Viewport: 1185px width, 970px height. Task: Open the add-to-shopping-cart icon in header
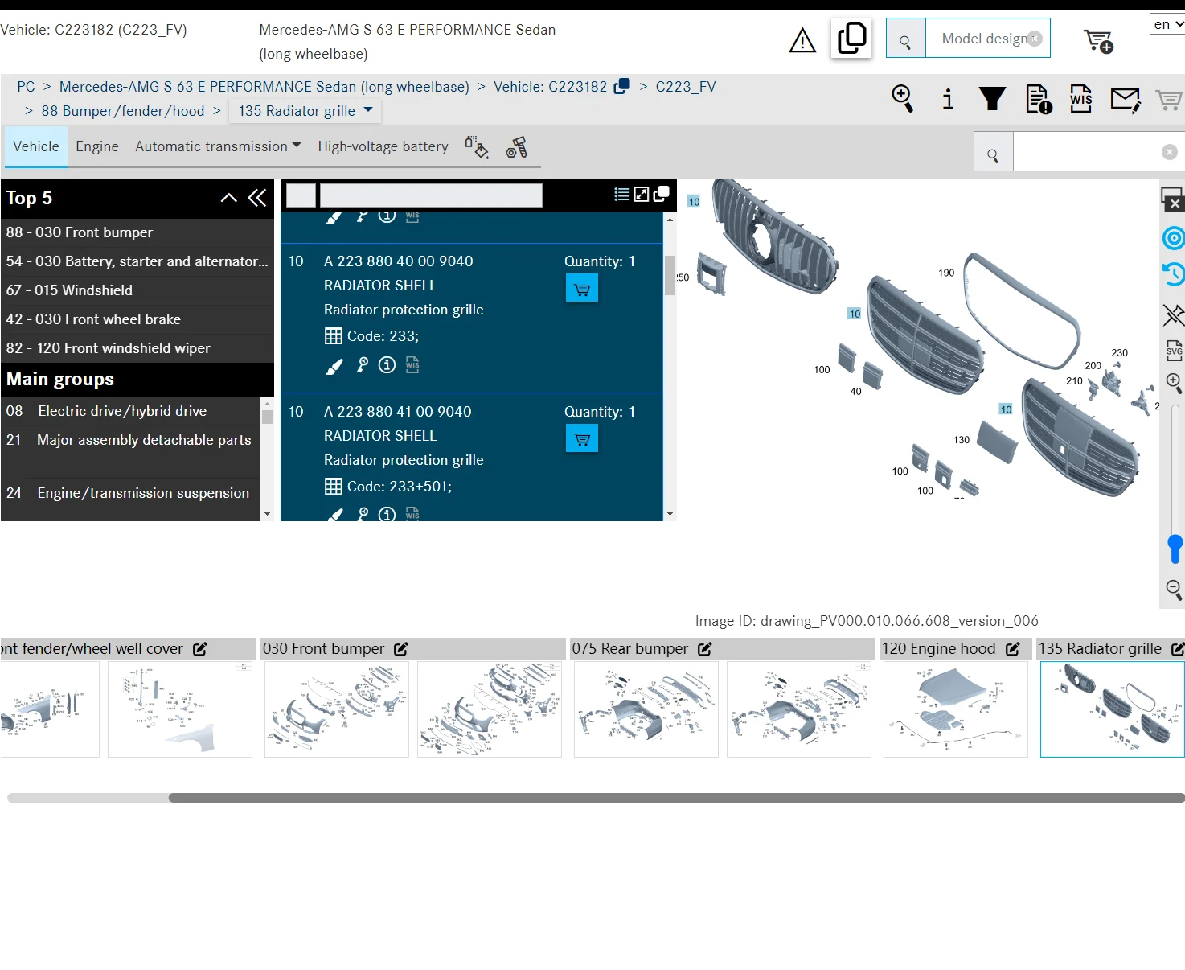pyautogui.click(x=1098, y=41)
